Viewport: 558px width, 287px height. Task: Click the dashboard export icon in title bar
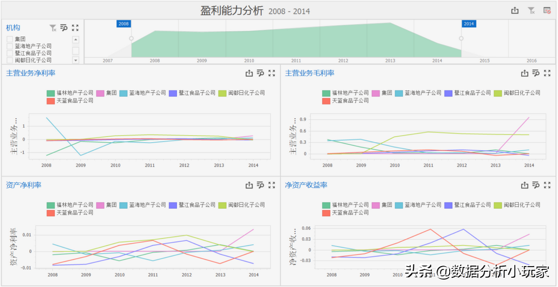[515, 10]
